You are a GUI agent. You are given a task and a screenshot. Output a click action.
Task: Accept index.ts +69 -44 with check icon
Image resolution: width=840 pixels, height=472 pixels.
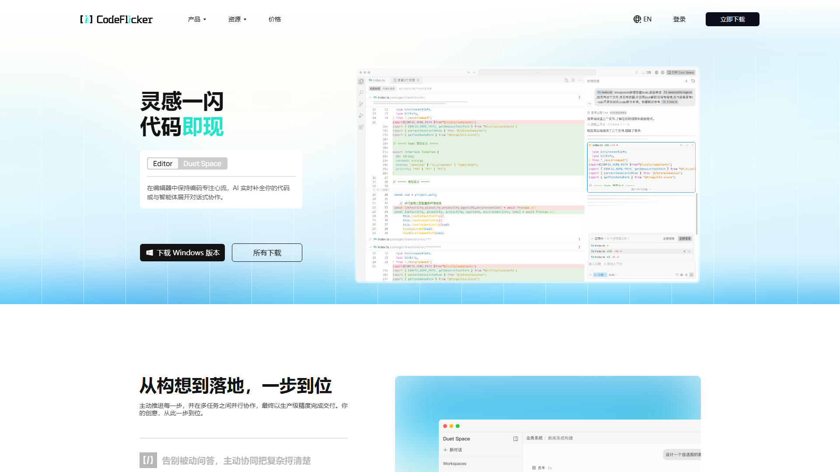pos(689,251)
